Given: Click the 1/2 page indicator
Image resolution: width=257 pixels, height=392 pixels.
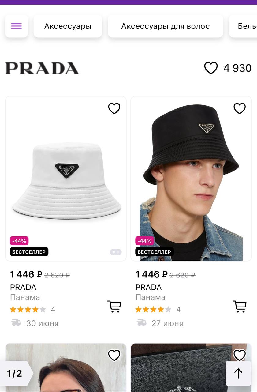Looking at the screenshot, I should click(15, 373).
